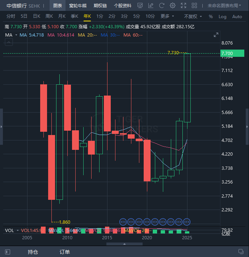This screenshot has height=257, width=249.
Task: Expand the main chart with diagonal arrows icon
Action: [x=216, y=35]
